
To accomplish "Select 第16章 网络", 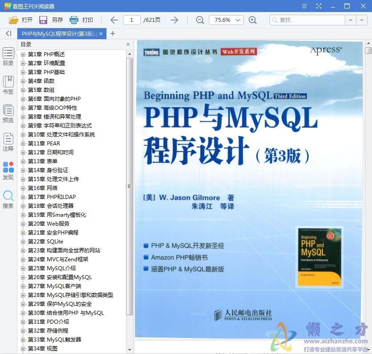I will tap(43, 188).
